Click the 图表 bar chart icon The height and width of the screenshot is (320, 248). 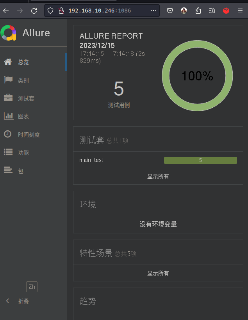click(x=9, y=116)
